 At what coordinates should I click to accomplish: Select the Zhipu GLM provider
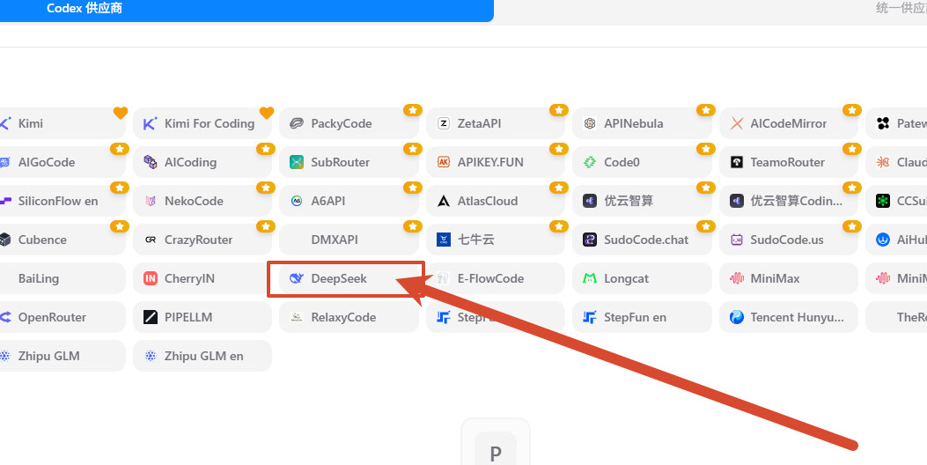(x=63, y=356)
